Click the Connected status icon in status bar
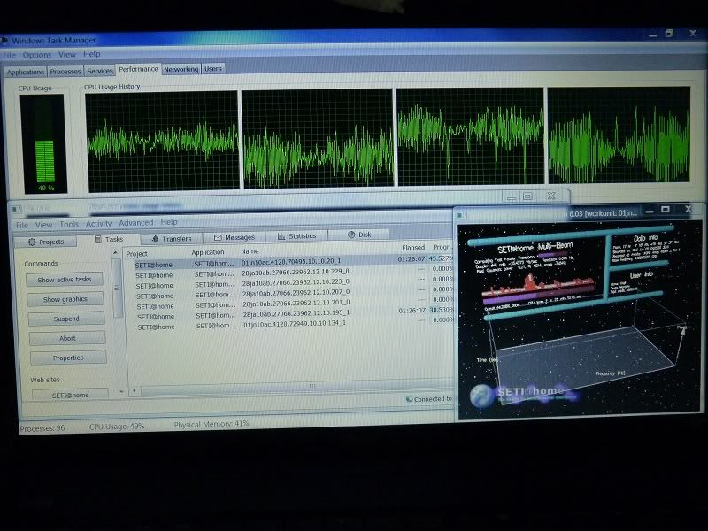The width and height of the screenshot is (708, 531). pos(408,399)
